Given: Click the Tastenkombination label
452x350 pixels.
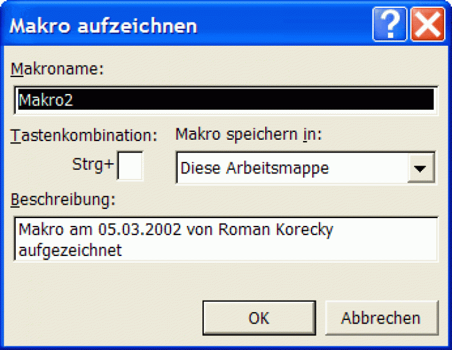Looking at the screenshot, I should (x=84, y=136).
